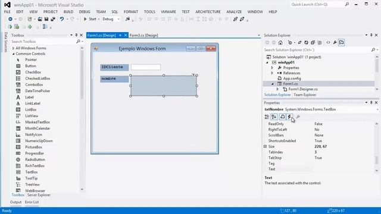
Task: Start debugging with the Start button
Action: pyautogui.click(x=90, y=19)
